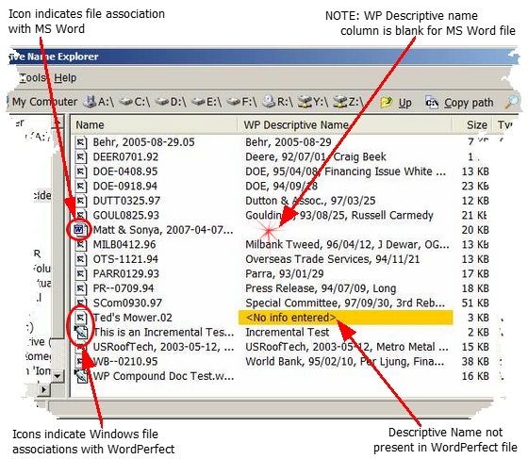Select file DOE-0918.94
Viewport: 528px width, 459px height.
pos(125,186)
